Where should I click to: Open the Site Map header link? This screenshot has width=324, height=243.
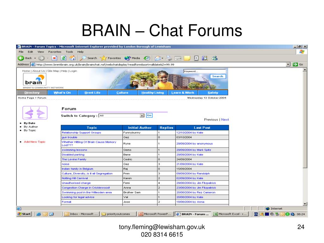pyautogui.click(x=53, y=71)
